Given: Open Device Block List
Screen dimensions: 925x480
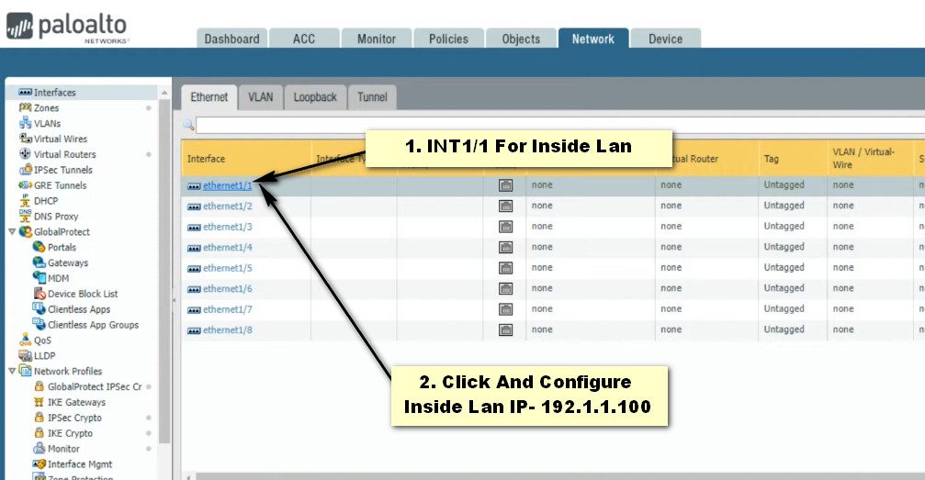Looking at the screenshot, I should (x=82, y=294).
